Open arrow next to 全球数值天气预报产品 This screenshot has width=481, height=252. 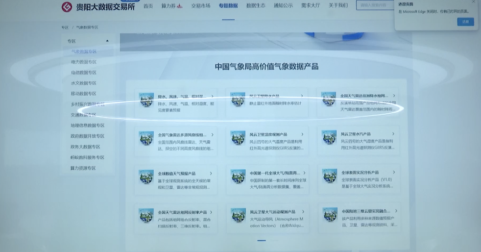click(211, 174)
